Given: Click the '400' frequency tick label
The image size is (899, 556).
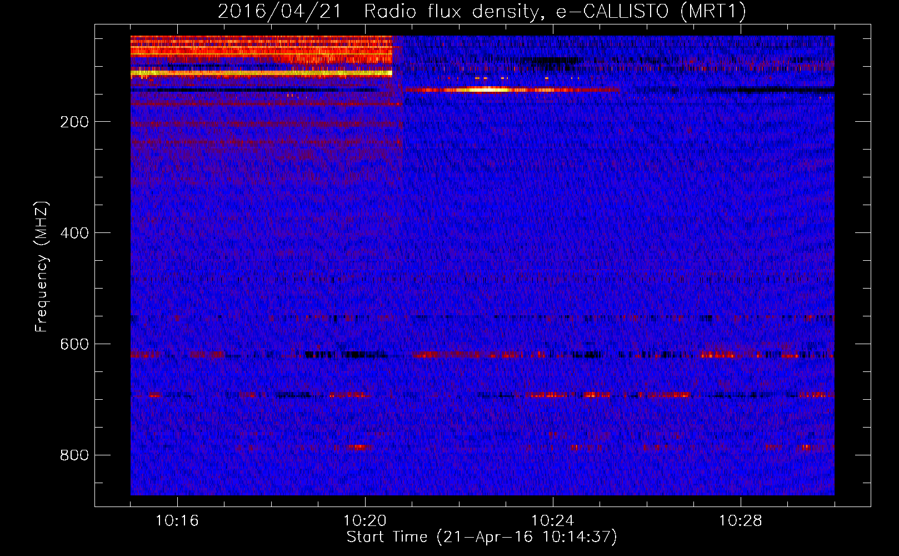Looking at the screenshot, I should coord(74,233).
